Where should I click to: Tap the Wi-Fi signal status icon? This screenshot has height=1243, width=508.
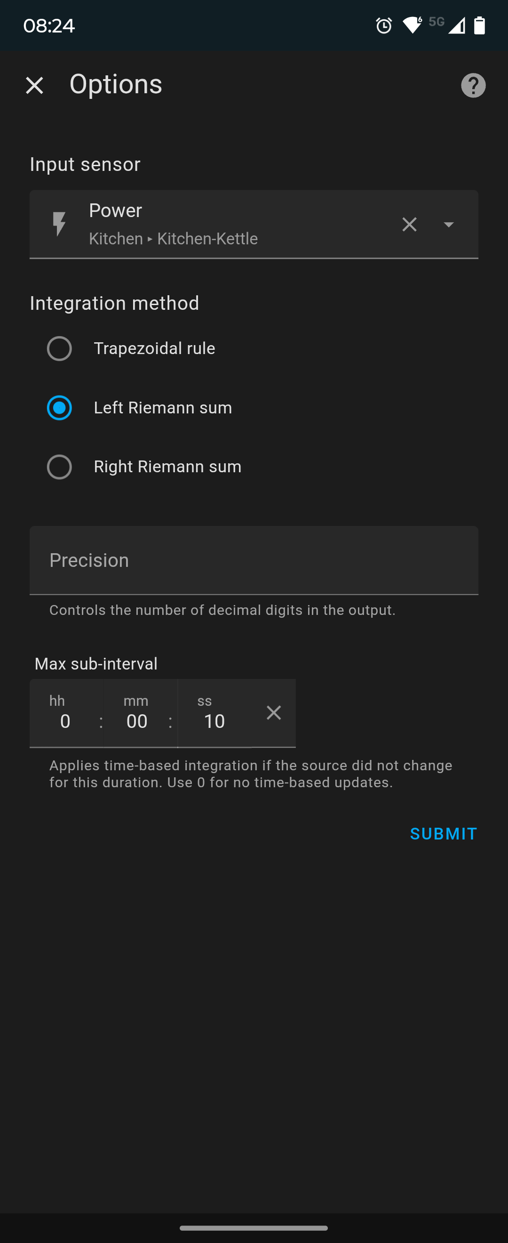click(x=412, y=25)
